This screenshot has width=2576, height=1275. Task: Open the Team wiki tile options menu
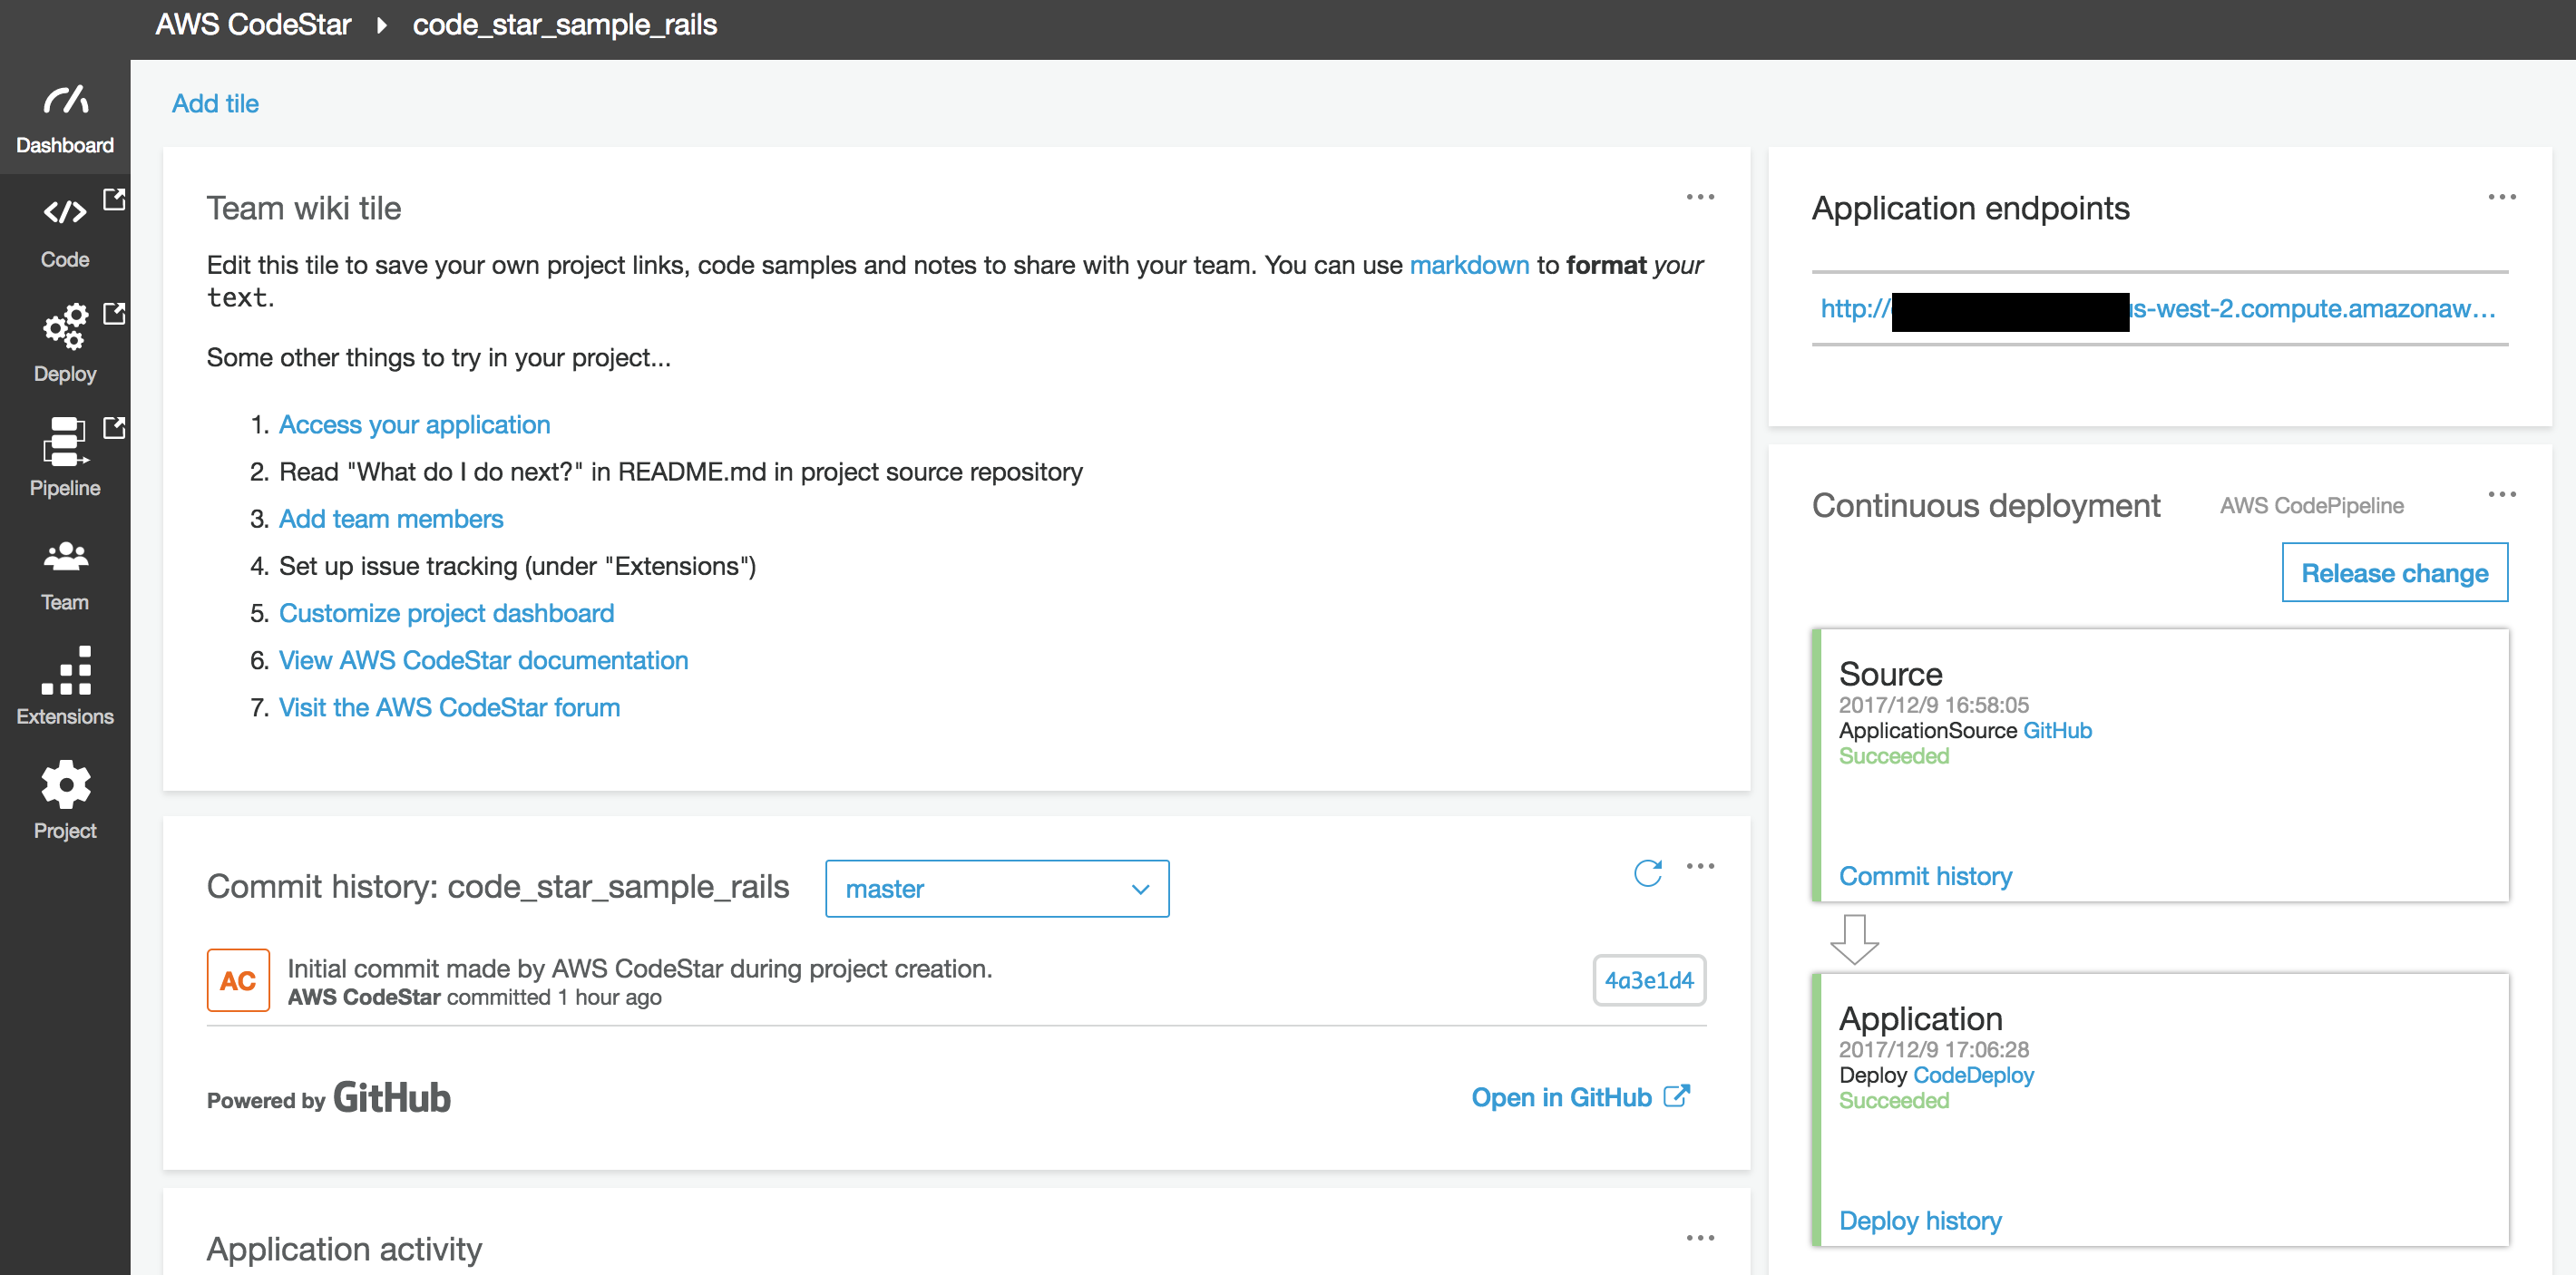tap(1700, 196)
